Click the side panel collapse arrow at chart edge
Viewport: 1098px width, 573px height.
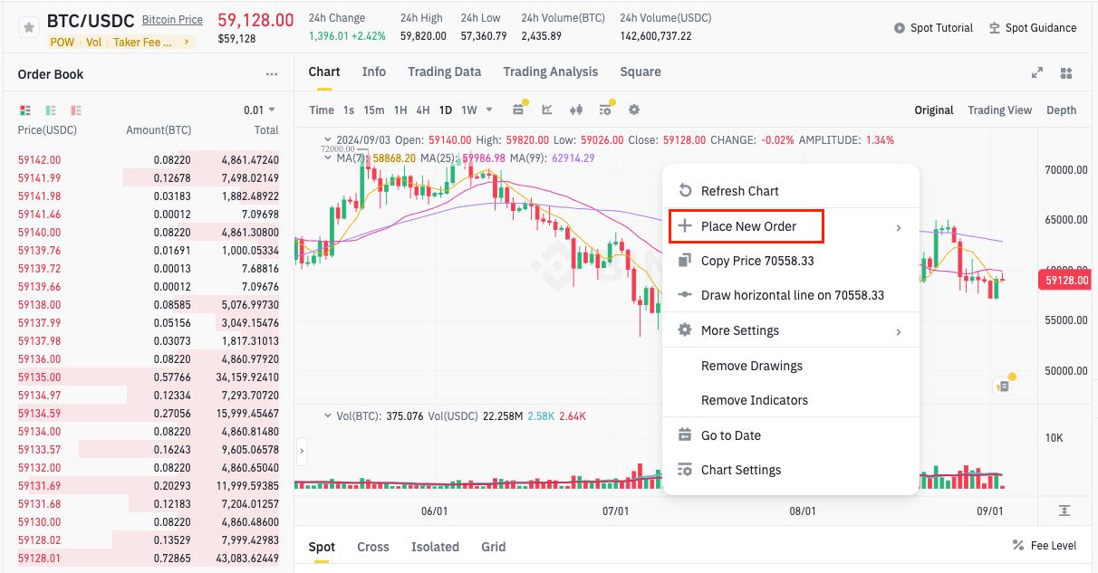coord(302,450)
